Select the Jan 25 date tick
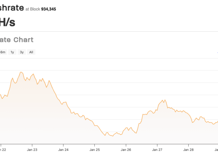The height and width of the screenshot is (156, 218). (94, 150)
